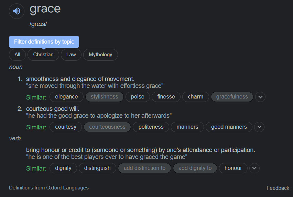Image resolution: width=293 pixels, height=197 pixels.
Task: Open the synonym poise
Action: (x=138, y=97)
